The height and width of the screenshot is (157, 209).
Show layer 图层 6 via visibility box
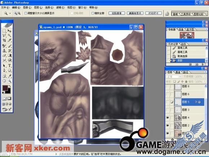tap(168, 94)
